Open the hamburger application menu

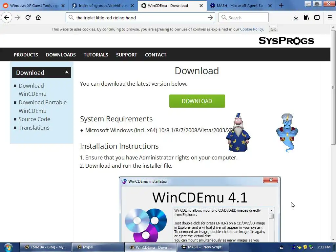(x=329, y=18)
